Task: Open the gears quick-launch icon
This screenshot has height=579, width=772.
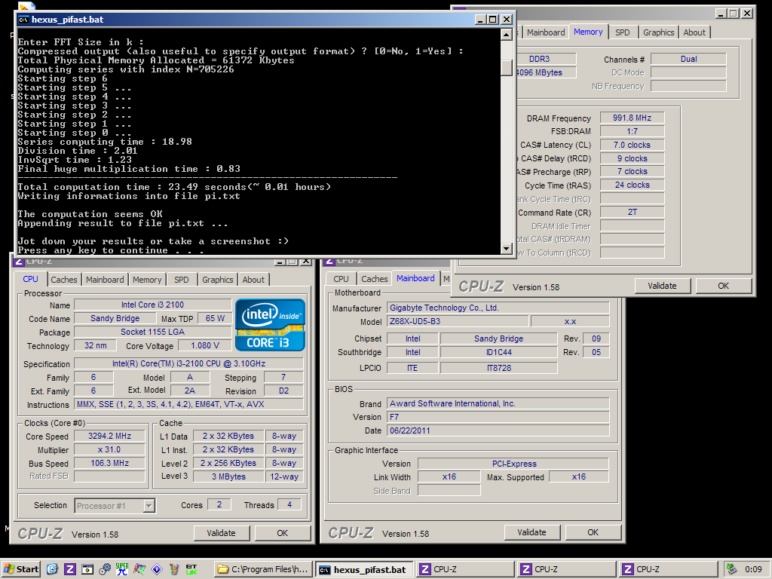Action: point(104,569)
